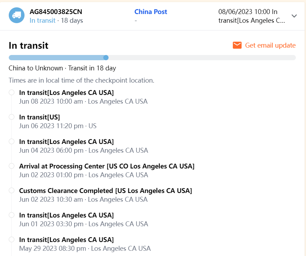Viewport: 306px width, 256px height.
Task: Click the In transit[US] event title
Action: click(40, 117)
